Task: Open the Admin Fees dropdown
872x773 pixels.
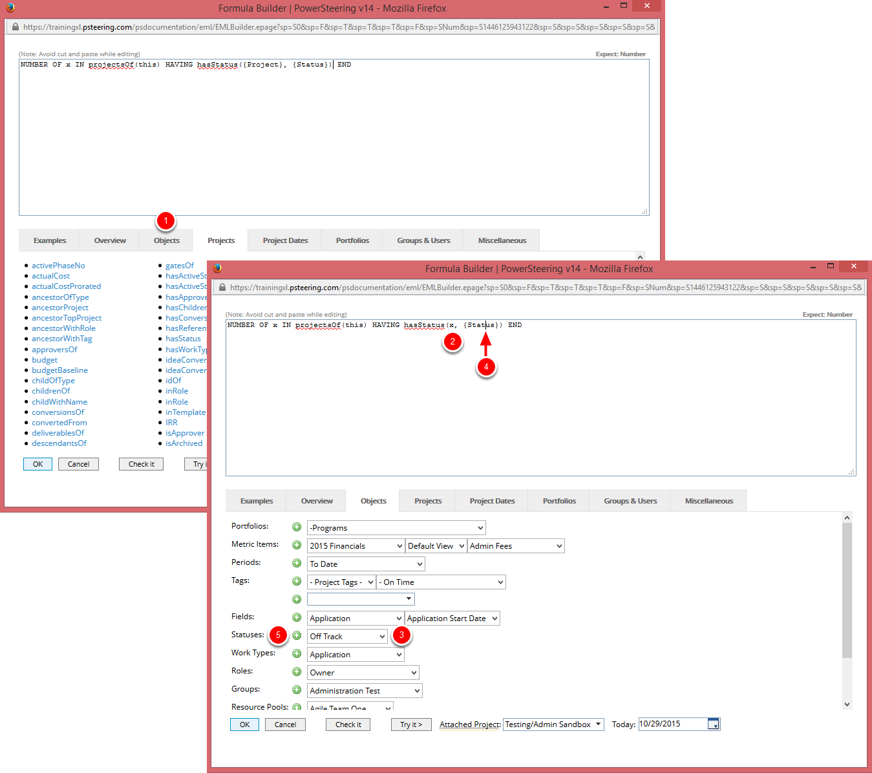Action: pos(516,546)
